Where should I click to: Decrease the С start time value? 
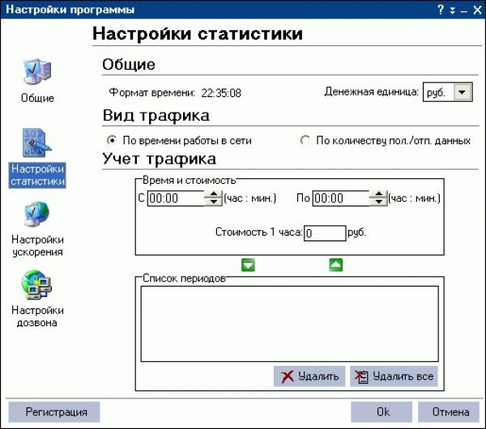pos(214,202)
